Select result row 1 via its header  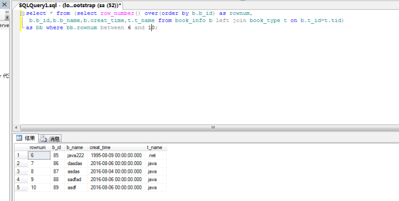click(21, 155)
